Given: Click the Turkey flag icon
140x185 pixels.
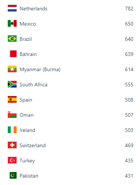Looking at the screenshot, I should pos(12,160).
